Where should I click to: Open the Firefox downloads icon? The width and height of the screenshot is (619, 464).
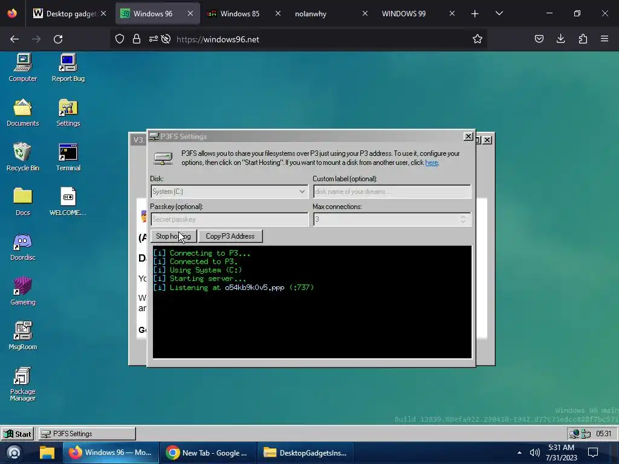[560, 39]
